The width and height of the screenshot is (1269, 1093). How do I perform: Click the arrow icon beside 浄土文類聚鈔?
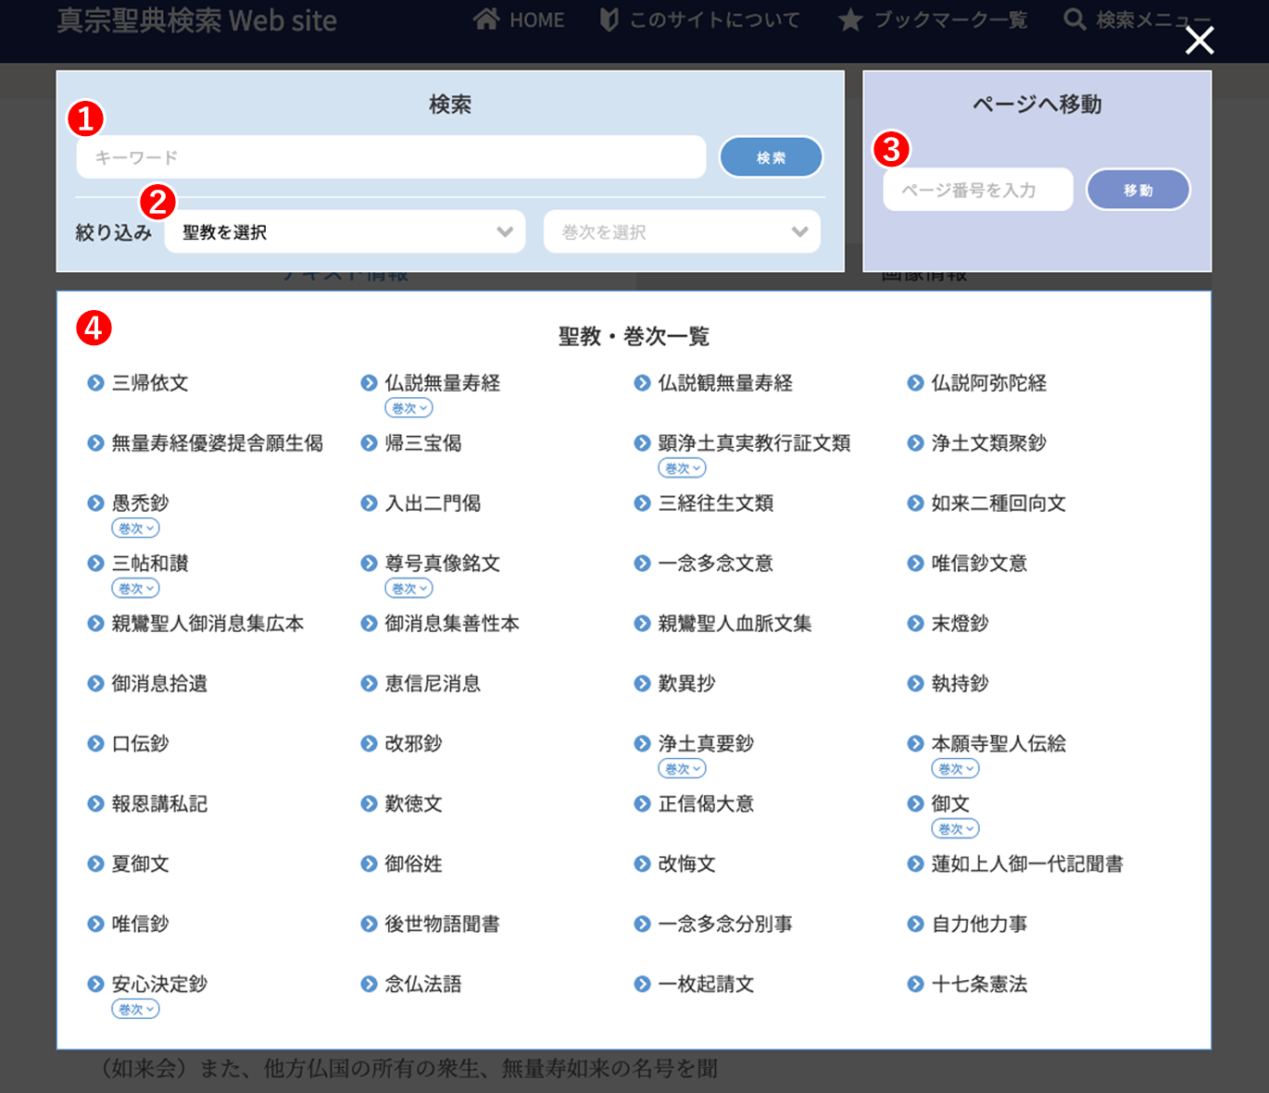[915, 443]
